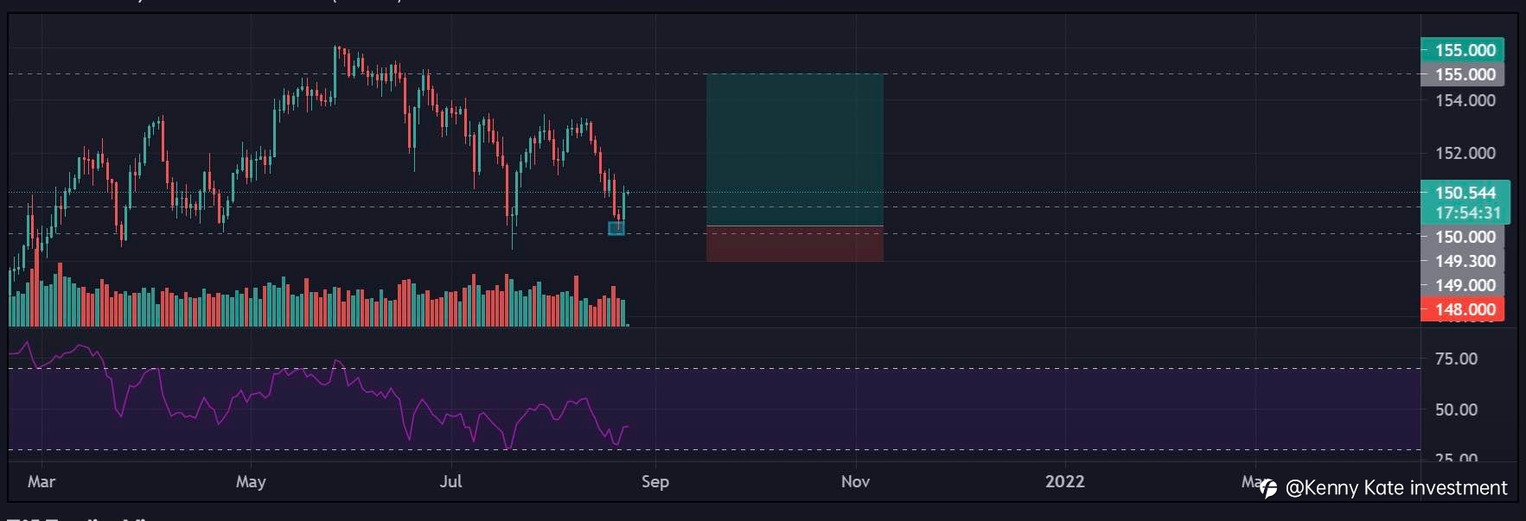The height and width of the screenshot is (521, 1526).
Task: Click the May label on time axis
Action: (251, 481)
